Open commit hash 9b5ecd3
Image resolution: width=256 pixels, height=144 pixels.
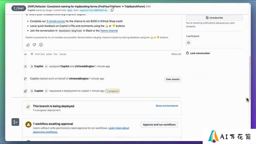tap(176, 54)
